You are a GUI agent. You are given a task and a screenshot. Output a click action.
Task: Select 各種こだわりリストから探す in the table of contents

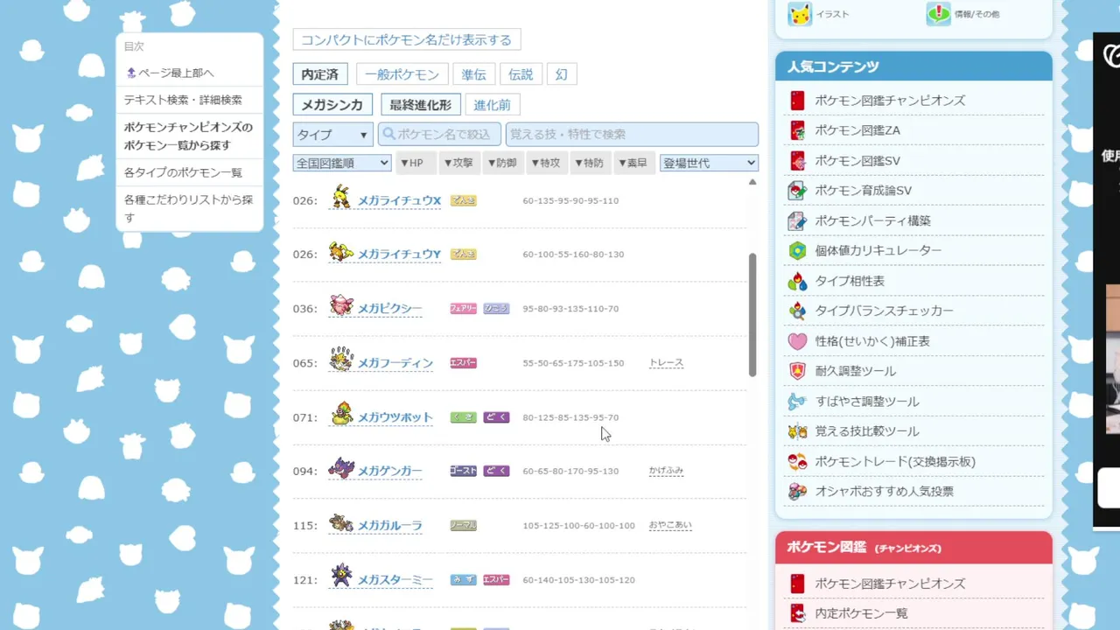(188, 208)
